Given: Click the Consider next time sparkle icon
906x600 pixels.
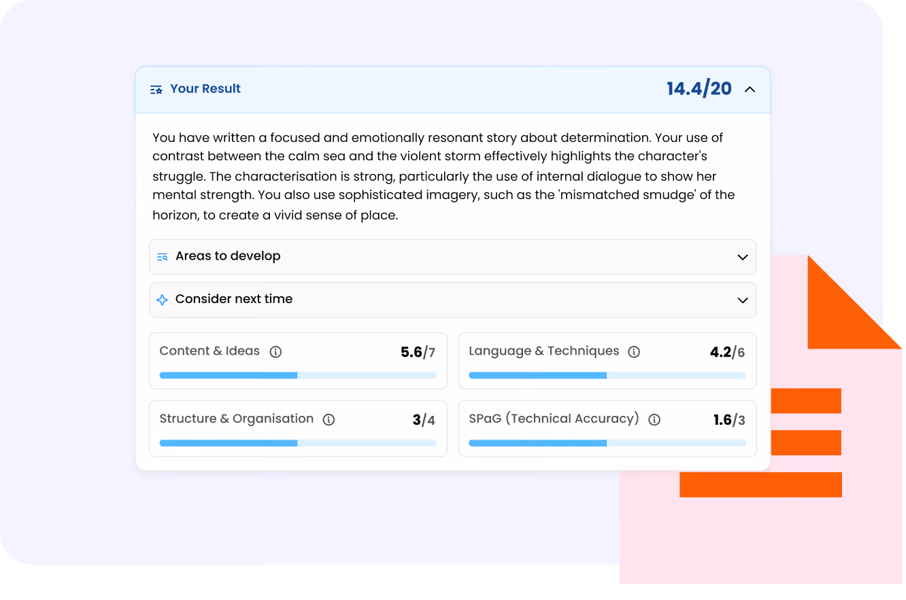Looking at the screenshot, I should coord(162,300).
